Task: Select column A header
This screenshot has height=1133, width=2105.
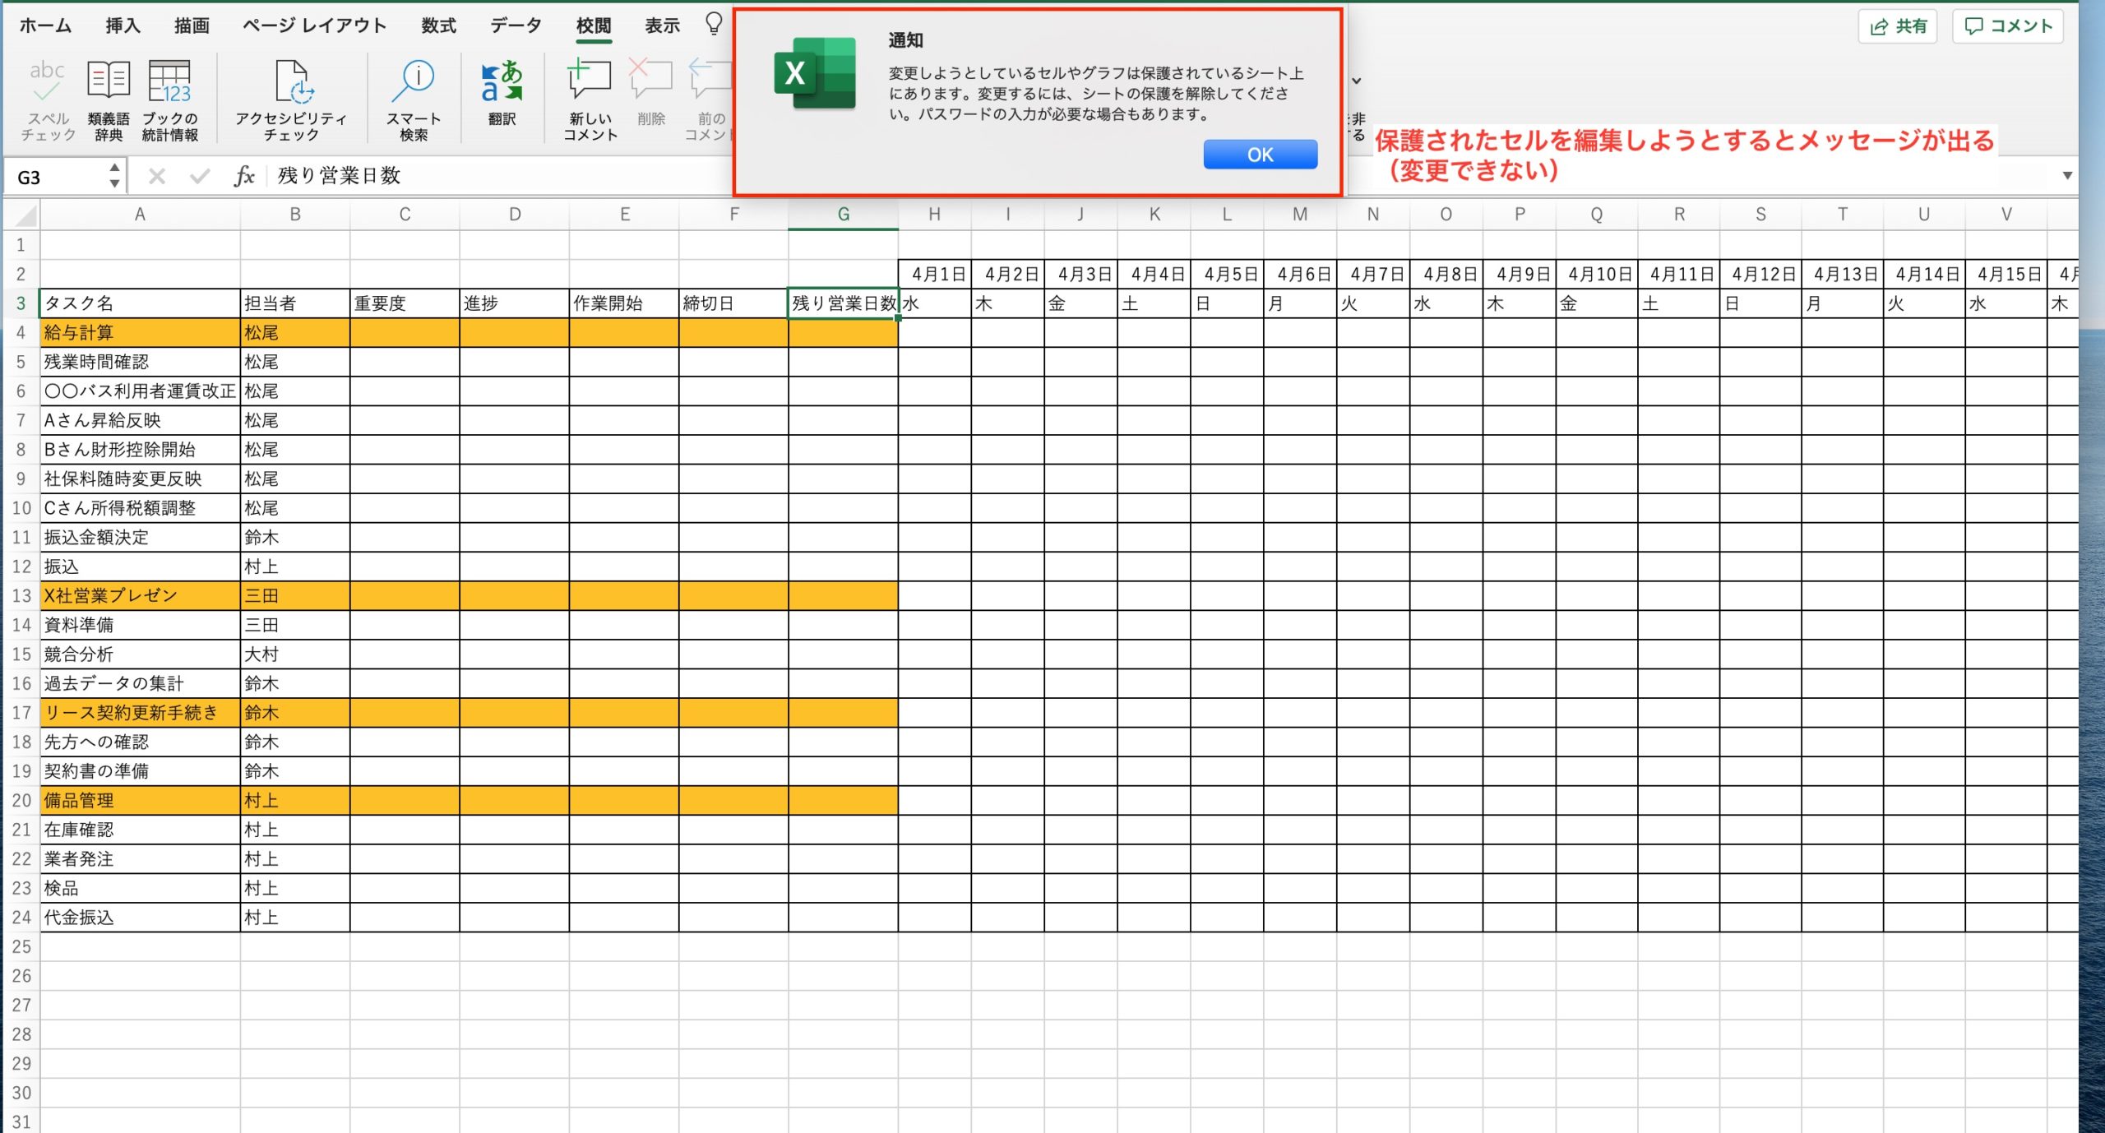Action: [140, 215]
